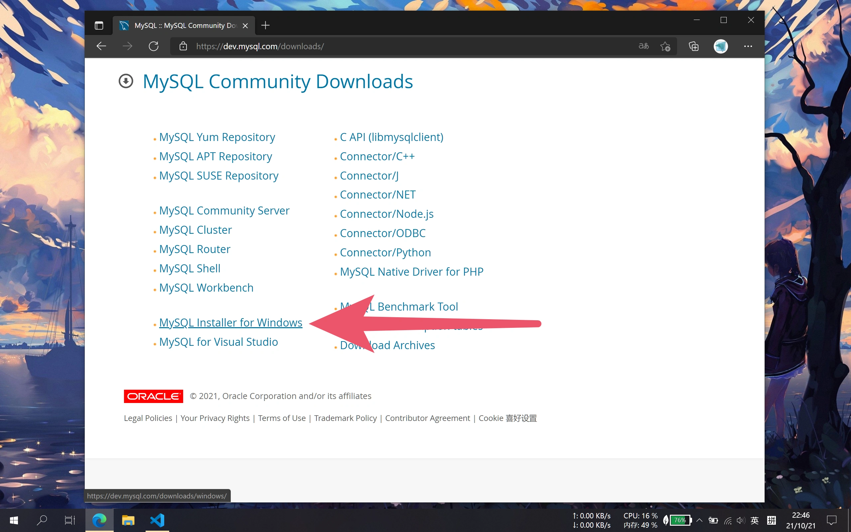Open C API (libmysqlclient) link

click(x=392, y=137)
